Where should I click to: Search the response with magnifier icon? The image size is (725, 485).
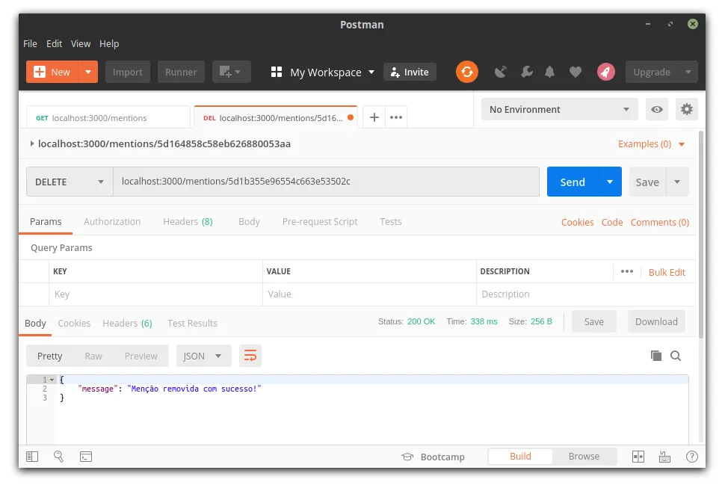click(676, 356)
